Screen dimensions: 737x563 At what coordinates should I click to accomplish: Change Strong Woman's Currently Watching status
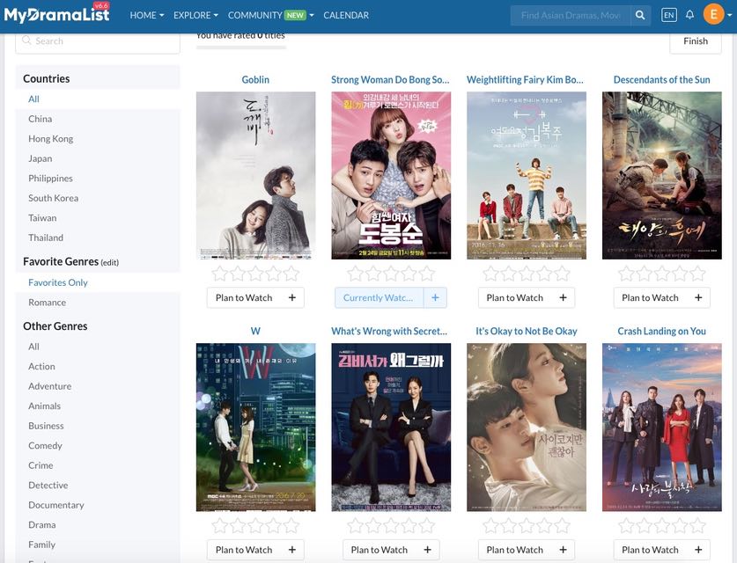379,296
